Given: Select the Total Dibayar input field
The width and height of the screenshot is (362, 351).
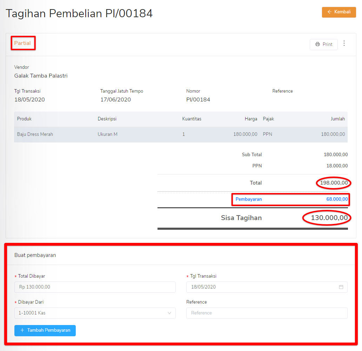Looking at the screenshot, I should click(x=95, y=287).
